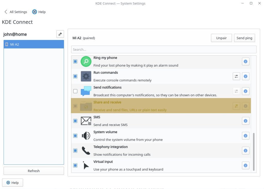Screen dimensions: 264x189
Task: Click the System volume speaker icon
Action: click(86, 136)
